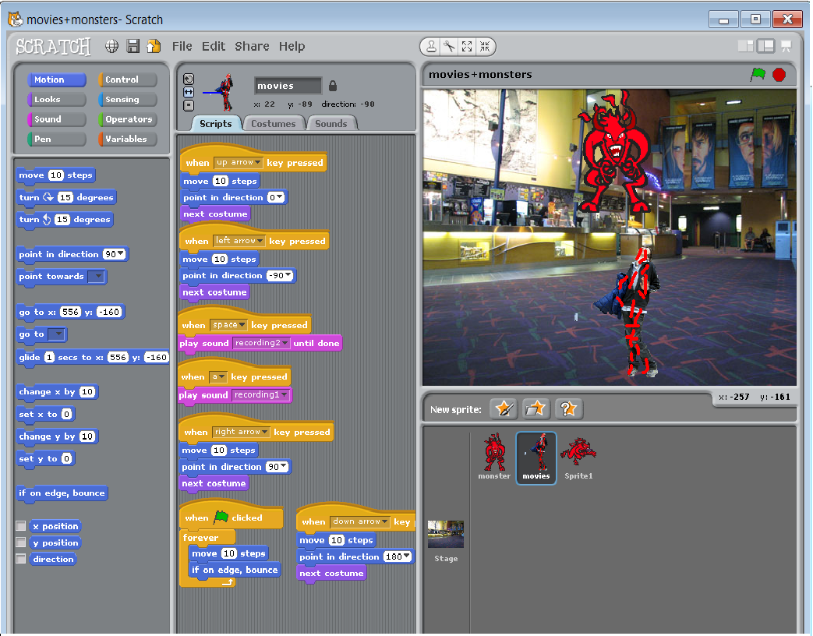Viewport: 813px width, 636px height.
Task: Click the paint new sprite icon
Action: (x=503, y=408)
